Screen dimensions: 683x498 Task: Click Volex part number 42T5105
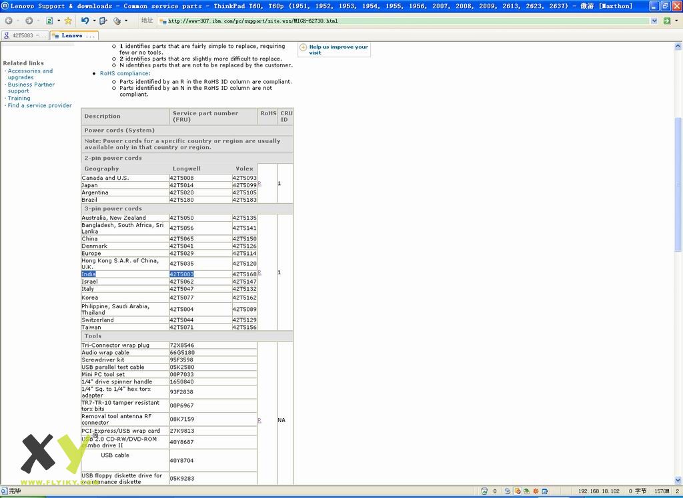coord(244,192)
